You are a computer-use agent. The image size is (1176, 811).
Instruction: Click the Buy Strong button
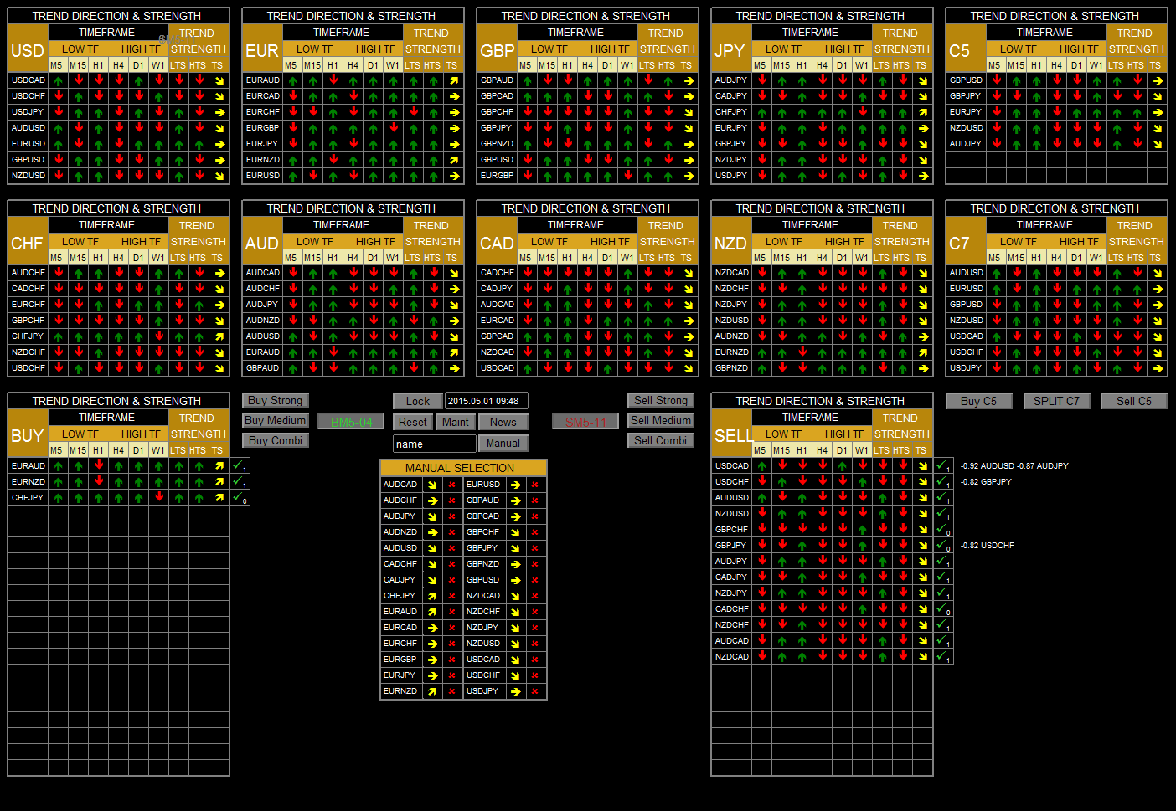coord(276,401)
